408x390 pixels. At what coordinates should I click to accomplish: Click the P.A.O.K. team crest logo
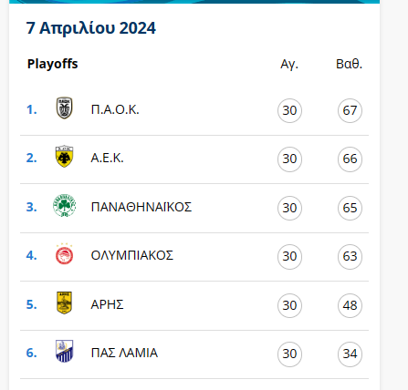tap(64, 108)
